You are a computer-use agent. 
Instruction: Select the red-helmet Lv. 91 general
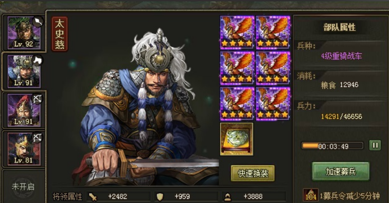click(24, 110)
